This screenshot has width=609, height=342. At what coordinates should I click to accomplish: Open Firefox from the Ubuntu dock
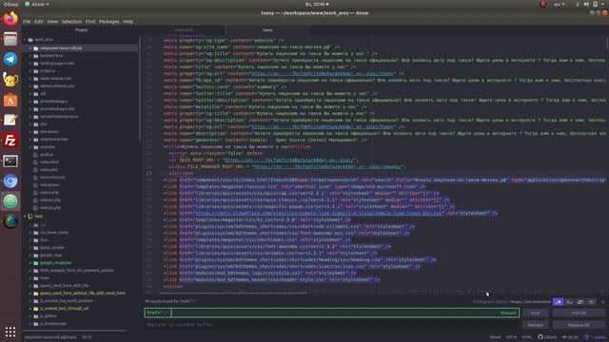coord(10,18)
